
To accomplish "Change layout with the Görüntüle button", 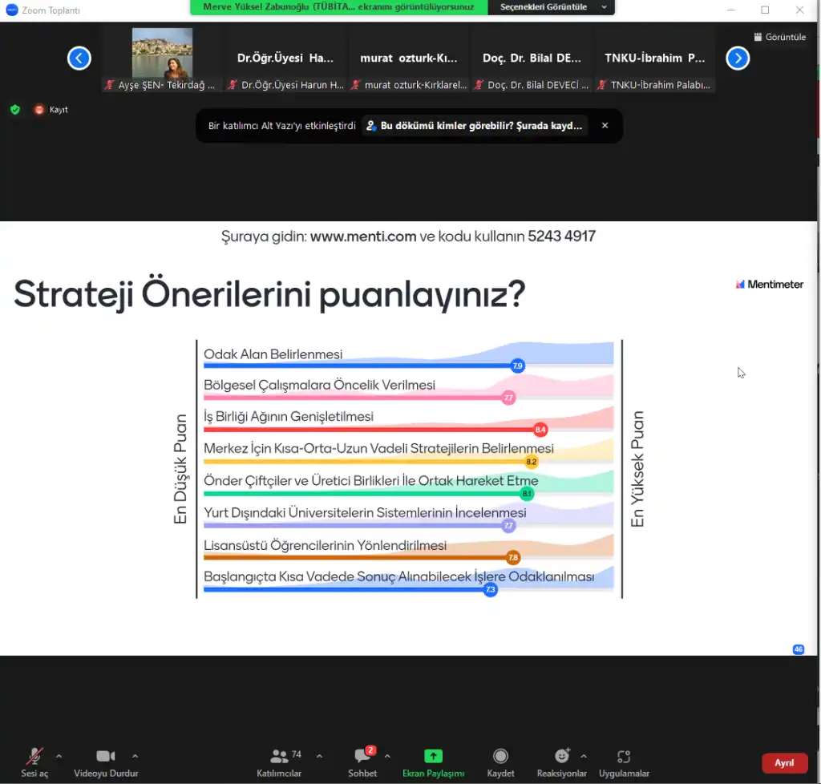I will coord(780,37).
